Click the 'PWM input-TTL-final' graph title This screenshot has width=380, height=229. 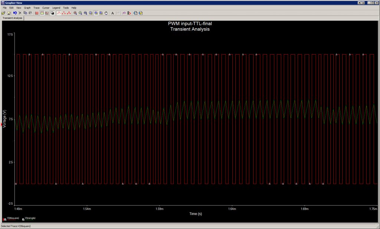pyautogui.click(x=190, y=23)
